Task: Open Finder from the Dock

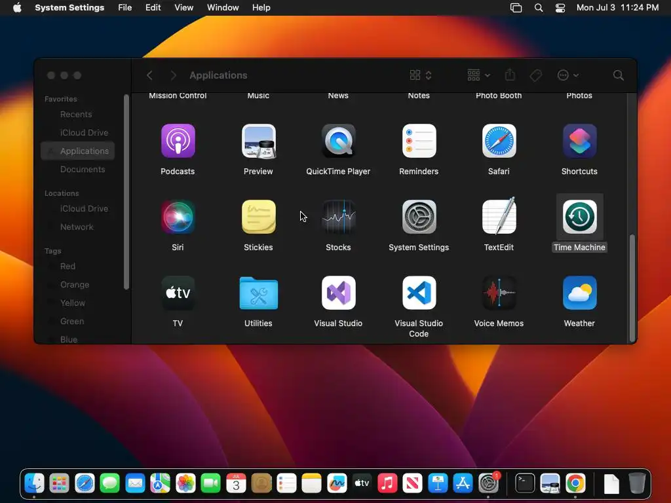Action: [x=34, y=483]
